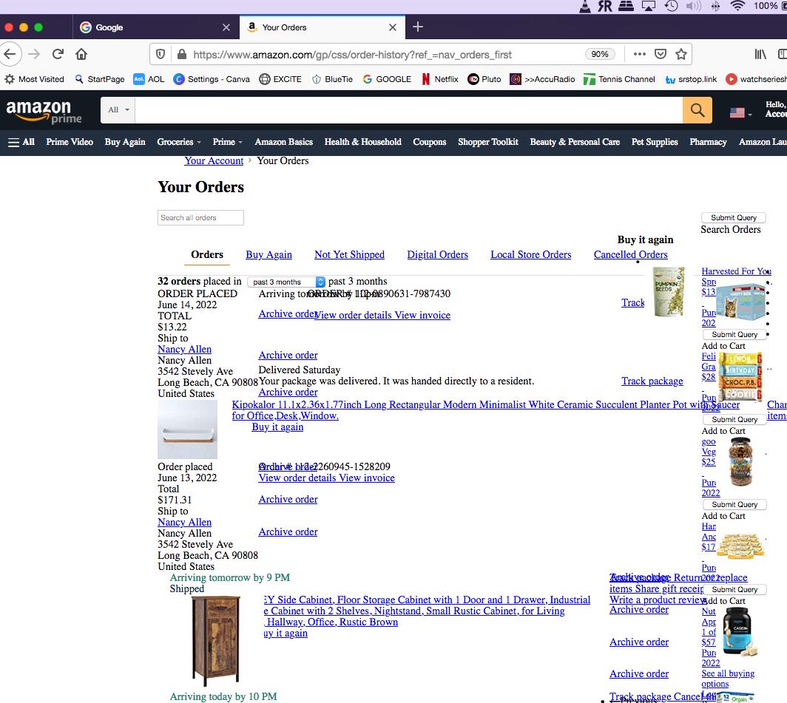Open a new browser tab
The width and height of the screenshot is (787, 703).
click(418, 27)
